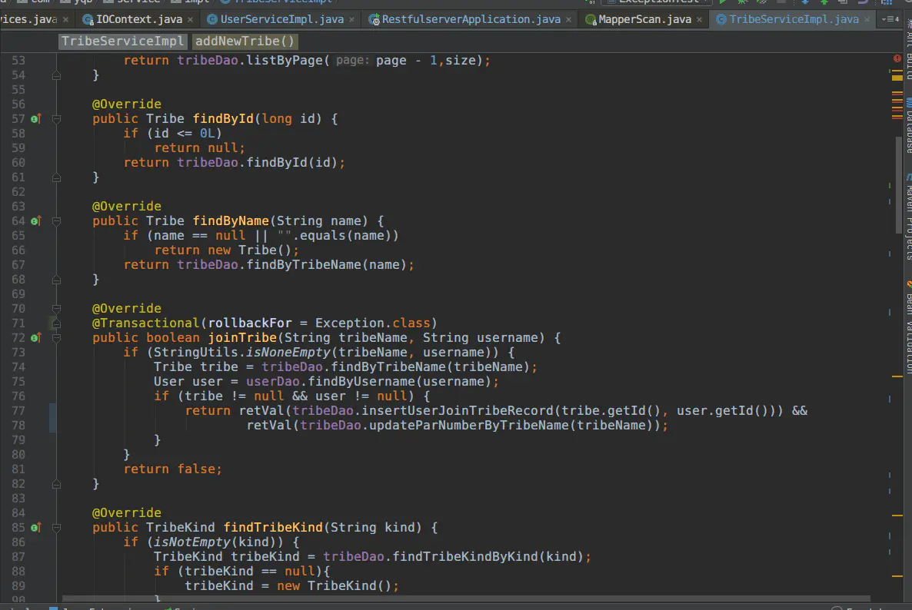
Task: Click the implements gutter icon beside findByName
Action: coord(35,221)
